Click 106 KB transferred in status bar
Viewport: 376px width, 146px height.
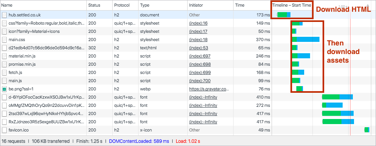[x=51, y=141]
